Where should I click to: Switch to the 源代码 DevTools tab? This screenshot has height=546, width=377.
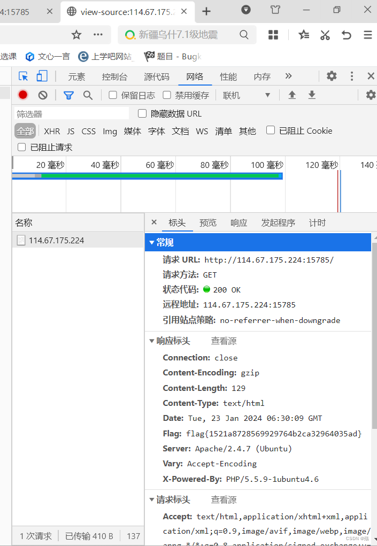157,76
